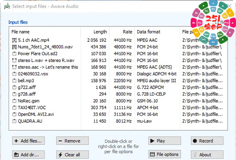Sort by the Length column header
This screenshot has height=160, width=236.
pos(100,32)
